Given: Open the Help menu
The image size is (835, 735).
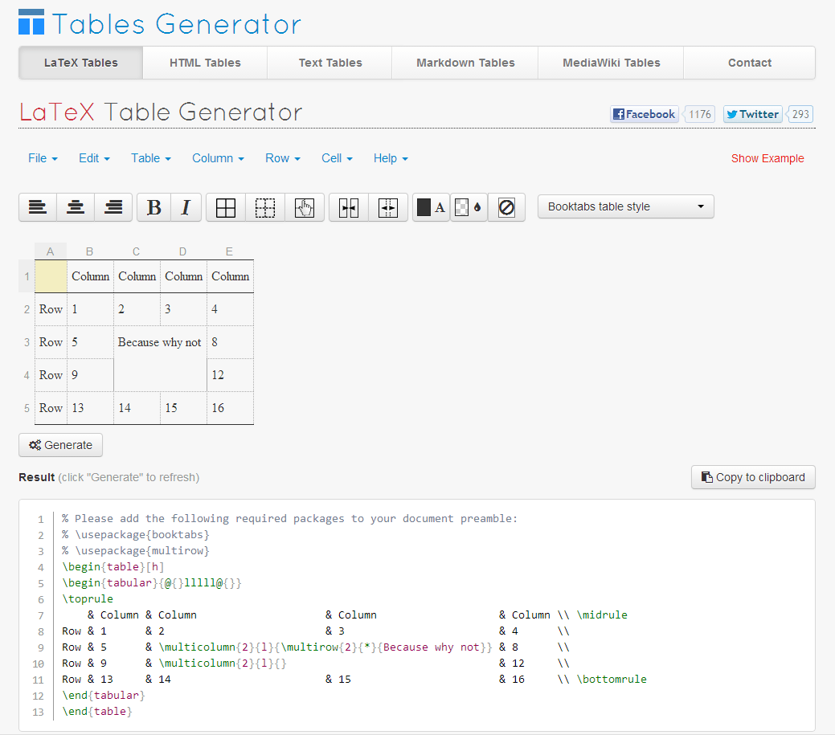Looking at the screenshot, I should (x=391, y=158).
